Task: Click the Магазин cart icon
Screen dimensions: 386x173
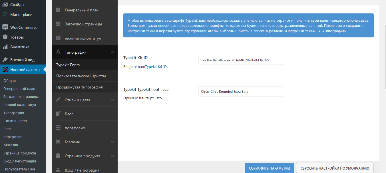Action: (58, 142)
